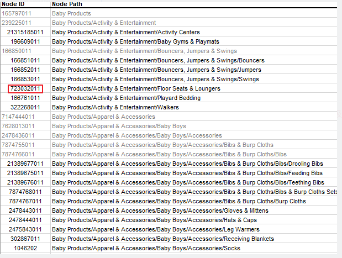The image size is (342, 258).
Task: Click the Node Path column header
Action: click(x=67, y=4)
